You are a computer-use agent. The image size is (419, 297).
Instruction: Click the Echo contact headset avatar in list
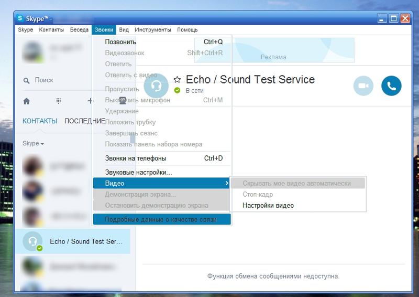(32, 241)
